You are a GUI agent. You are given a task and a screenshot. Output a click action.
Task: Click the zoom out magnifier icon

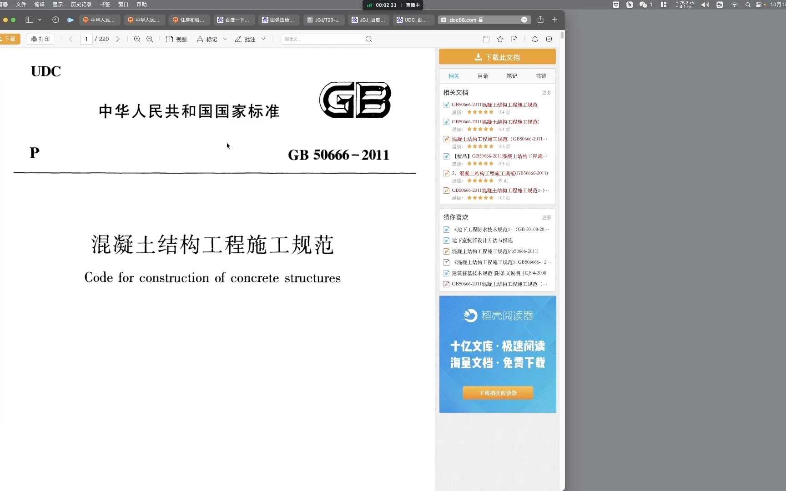point(150,39)
